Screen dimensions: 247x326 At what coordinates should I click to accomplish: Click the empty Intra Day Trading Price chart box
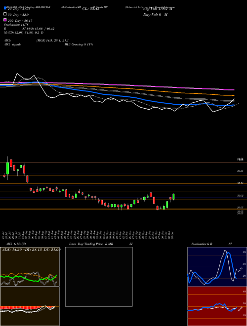pyautogui.click(x=99, y=277)
